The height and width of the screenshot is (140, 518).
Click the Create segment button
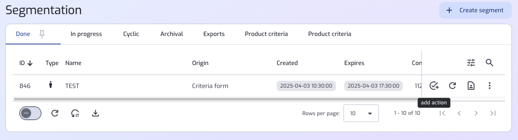tap(475, 10)
